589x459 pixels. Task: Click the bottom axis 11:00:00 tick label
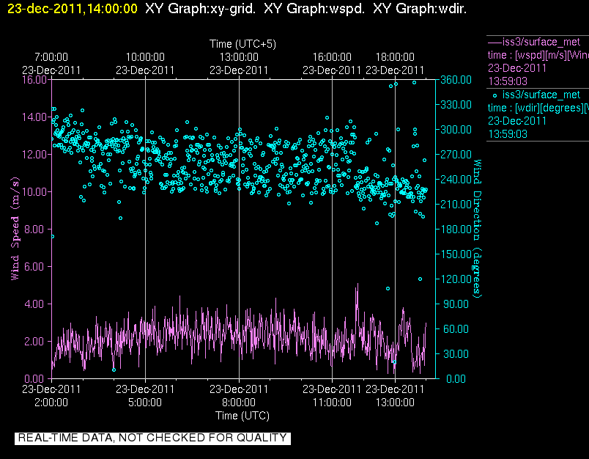(x=332, y=403)
